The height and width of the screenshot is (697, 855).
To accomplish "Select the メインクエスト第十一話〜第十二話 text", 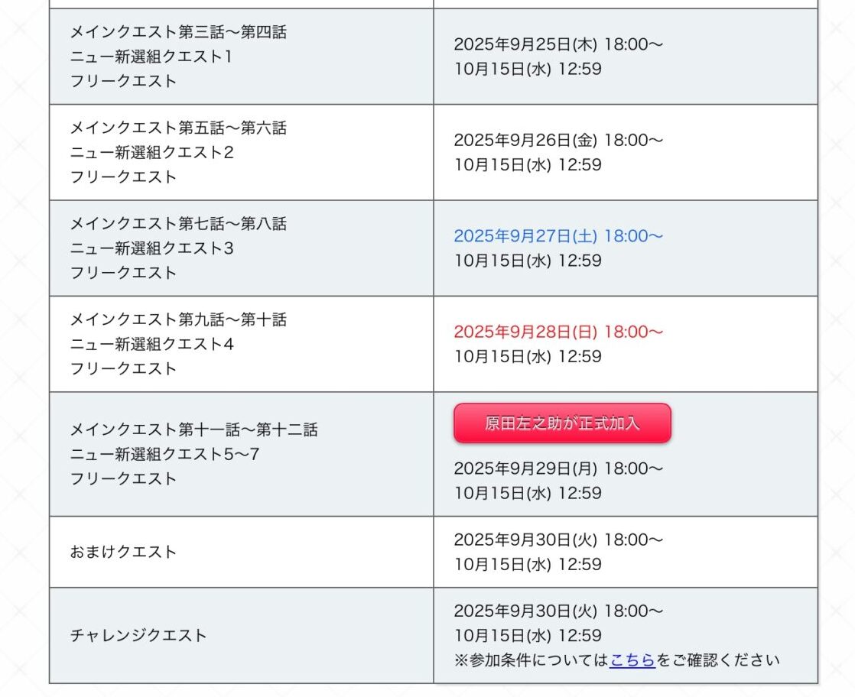I will (194, 430).
